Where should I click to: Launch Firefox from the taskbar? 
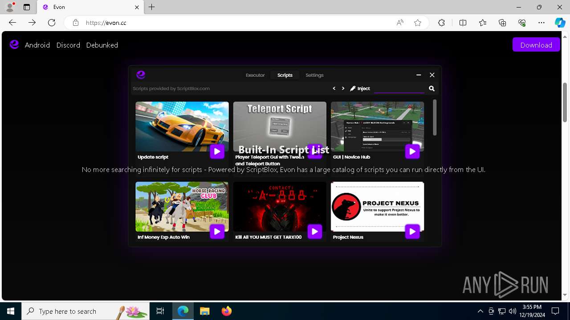(x=226, y=311)
